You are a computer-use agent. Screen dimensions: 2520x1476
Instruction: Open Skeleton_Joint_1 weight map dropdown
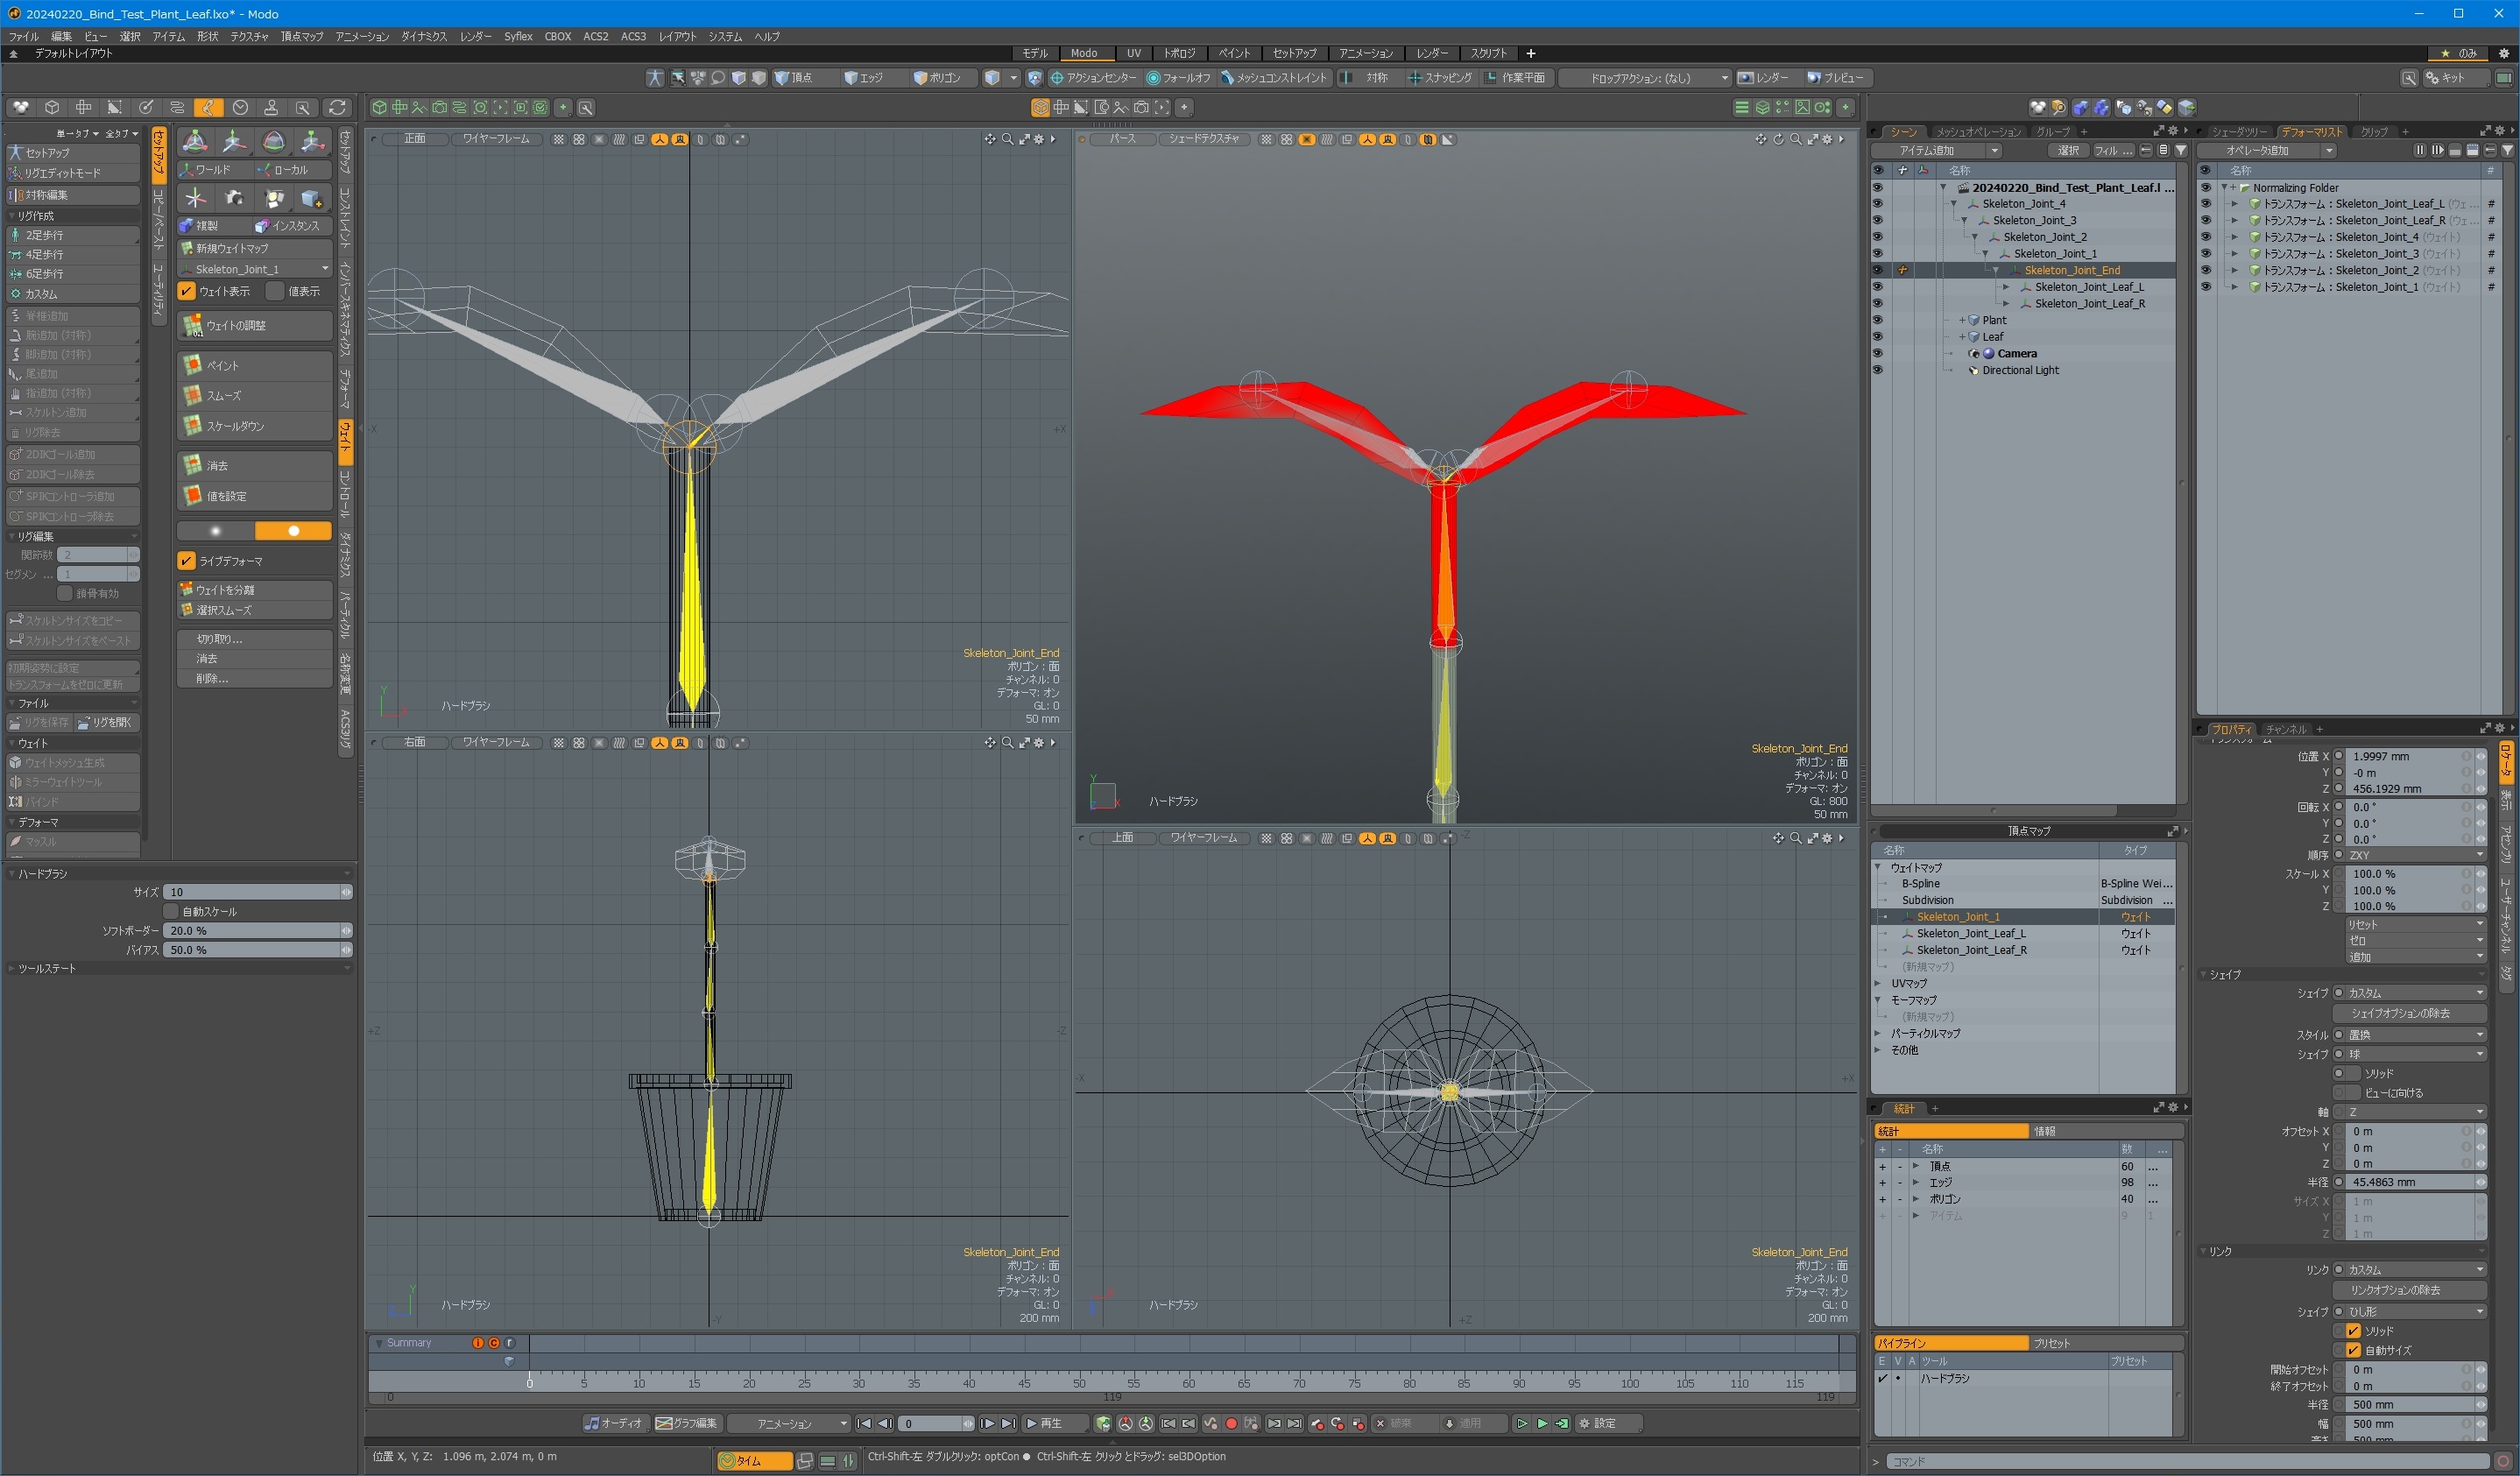pos(255,269)
